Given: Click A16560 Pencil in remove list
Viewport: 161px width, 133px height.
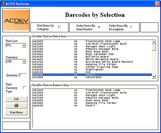Looking at the screenshot, I should [x=94, y=106].
